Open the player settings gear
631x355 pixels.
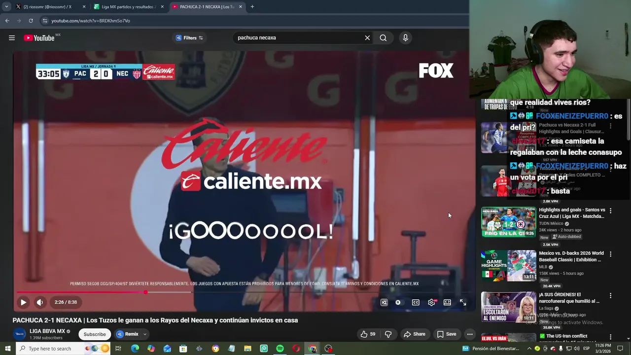(x=431, y=302)
